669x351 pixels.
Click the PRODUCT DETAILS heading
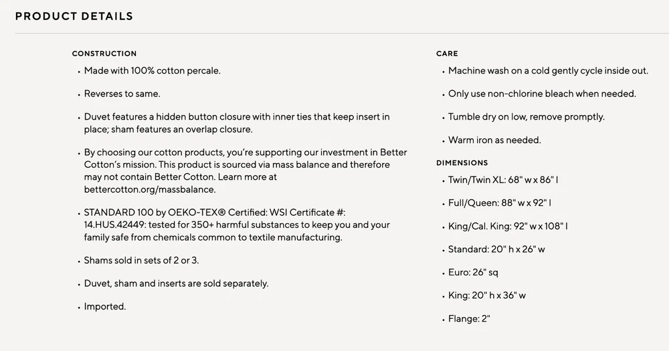pyautogui.click(x=74, y=16)
